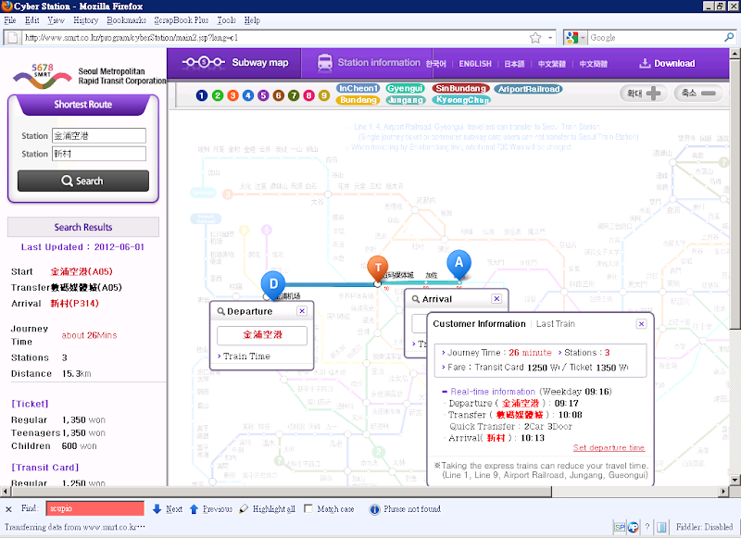Click the 金浦空港 button in Departure popup

[x=262, y=335]
